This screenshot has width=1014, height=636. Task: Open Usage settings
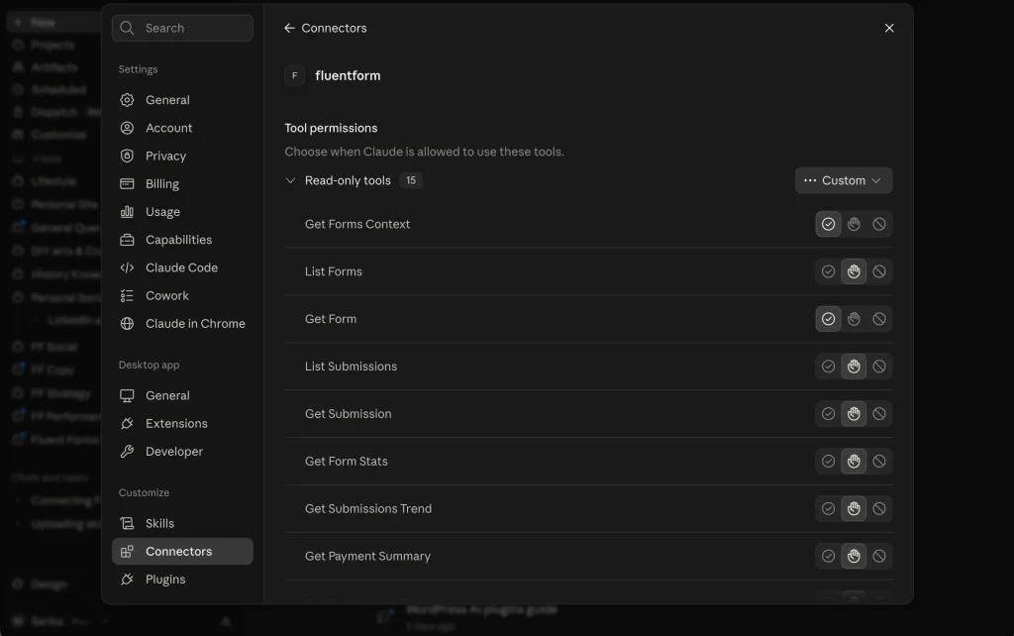182,212
